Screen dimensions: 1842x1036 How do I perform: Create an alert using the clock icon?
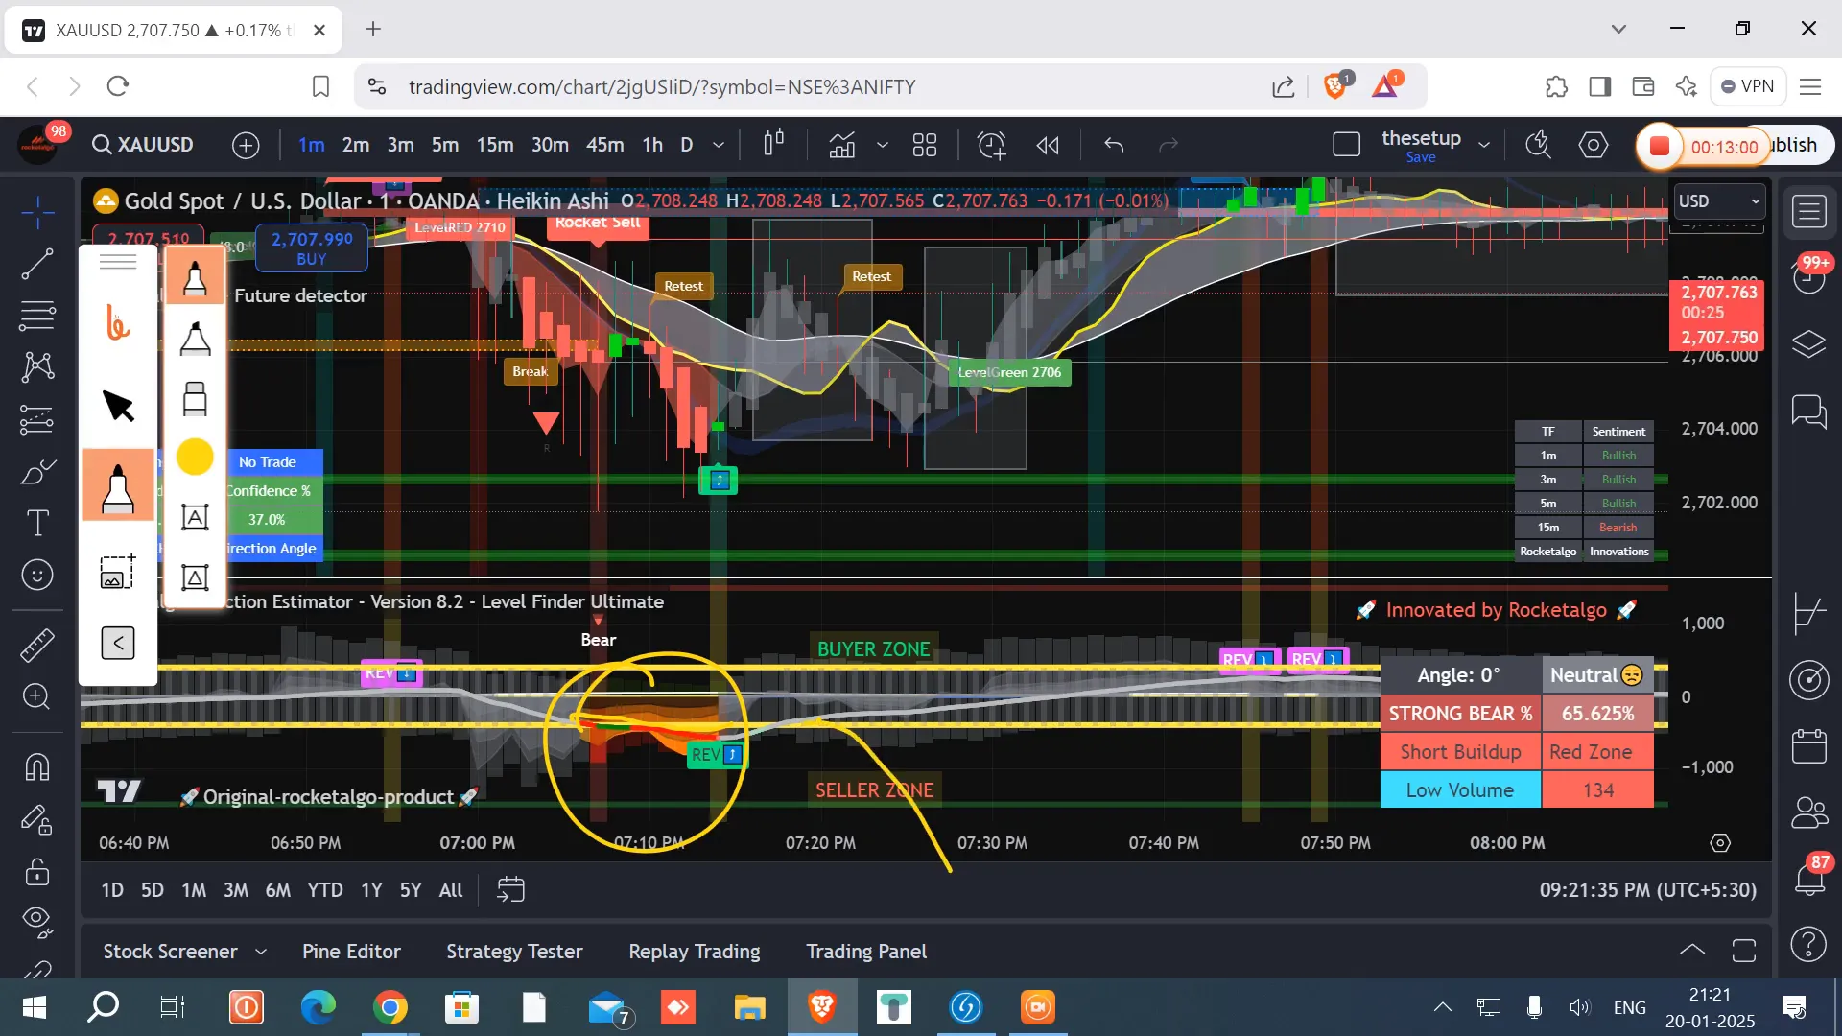click(992, 145)
